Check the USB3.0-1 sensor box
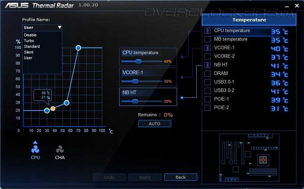Screen dimensions: 304x189 point(207,82)
